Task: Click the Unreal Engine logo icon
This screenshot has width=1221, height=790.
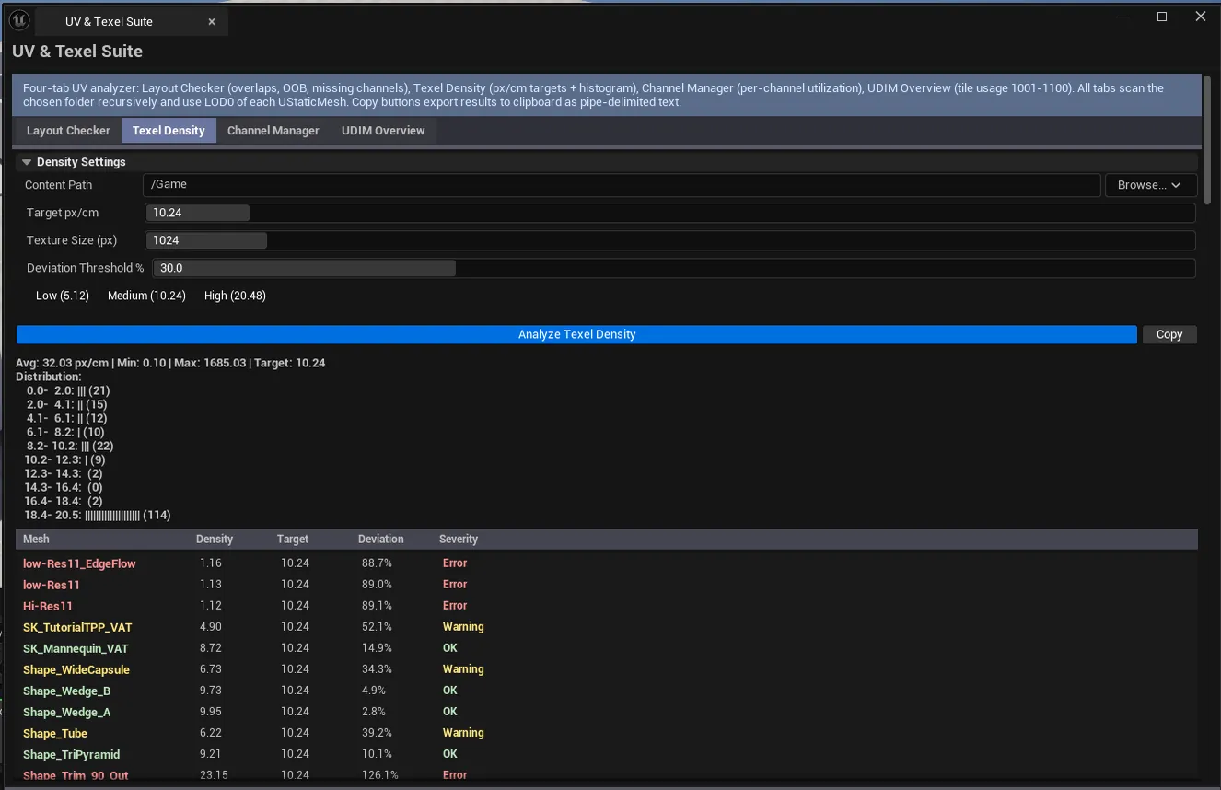Action: [19, 21]
